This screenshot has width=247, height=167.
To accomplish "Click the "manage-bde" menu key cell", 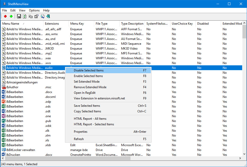I will click(x=79, y=150).
